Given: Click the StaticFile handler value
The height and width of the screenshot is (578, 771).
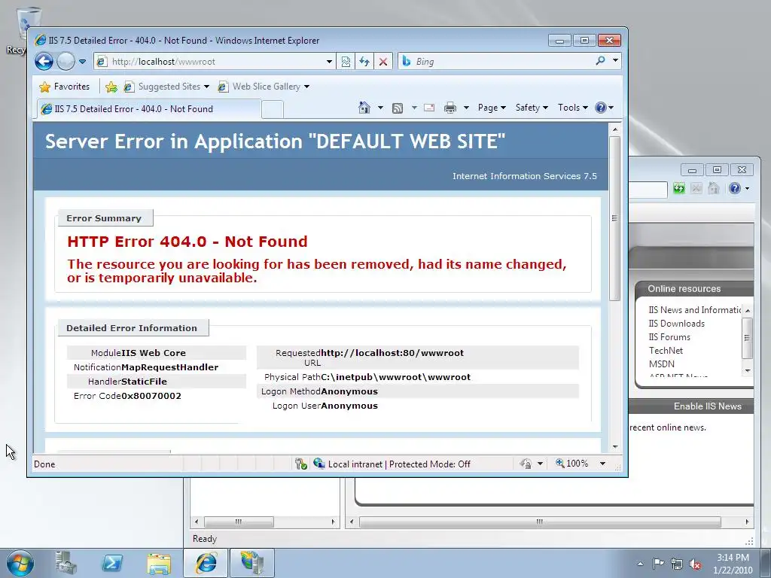Looking at the screenshot, I should pos(144,382).
